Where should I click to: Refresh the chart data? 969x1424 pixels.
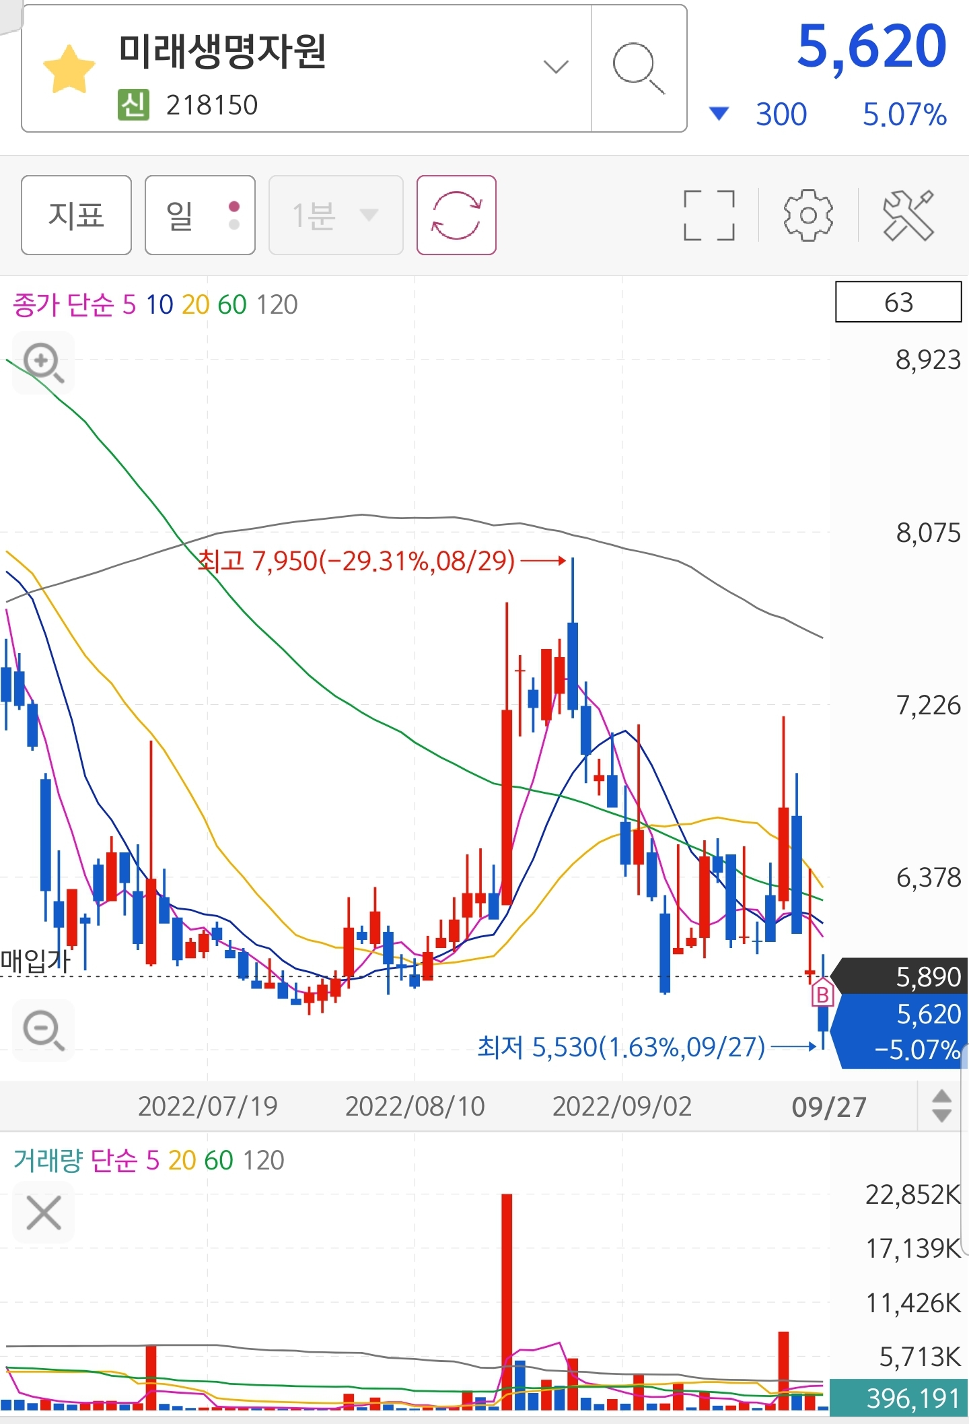(x=456, y=215)
